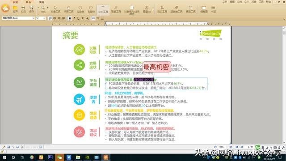
Task: Select the Object tool (对象工具)
Action: [x=55, y=9]
